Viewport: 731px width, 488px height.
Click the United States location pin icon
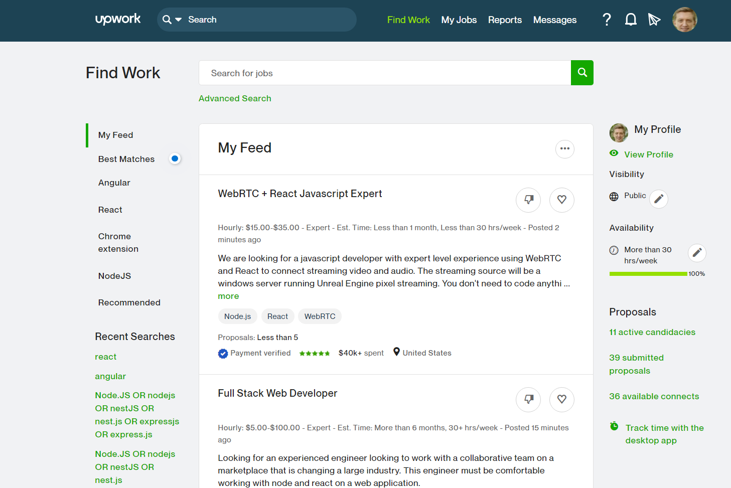point(396,352)
